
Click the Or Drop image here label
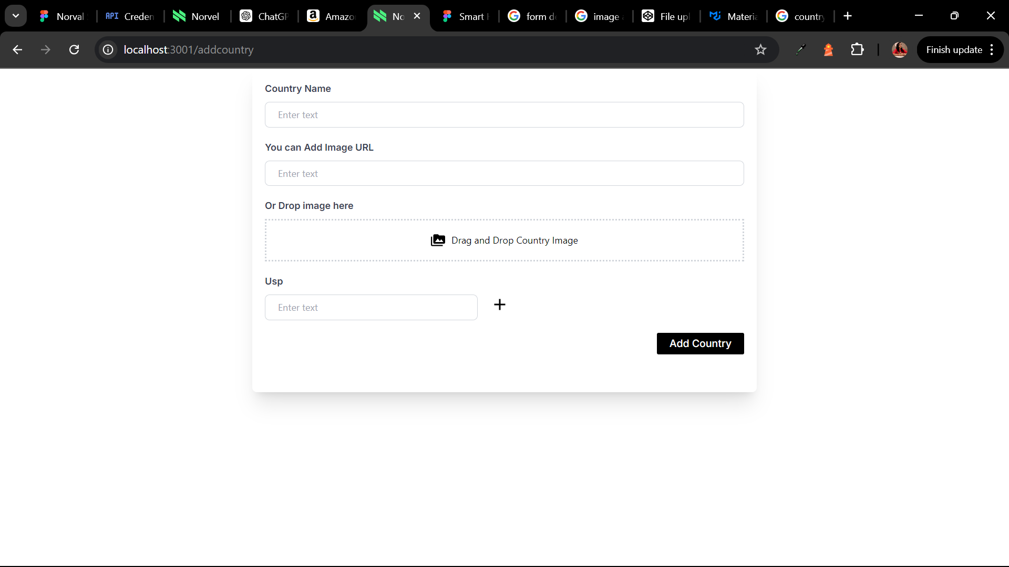pos(309,205)
